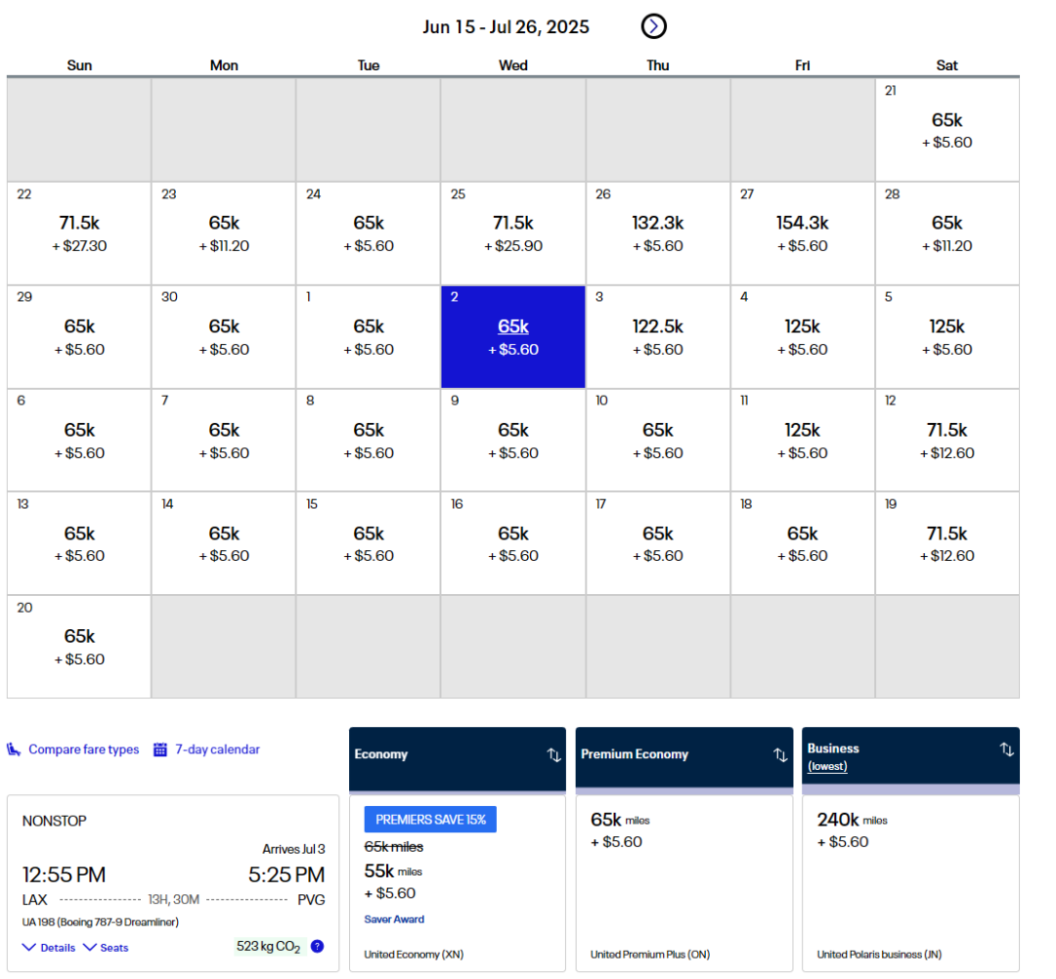Sort by Business fare arrows icon
The width and height of the screenshot is (1056, 979).
1006,749
